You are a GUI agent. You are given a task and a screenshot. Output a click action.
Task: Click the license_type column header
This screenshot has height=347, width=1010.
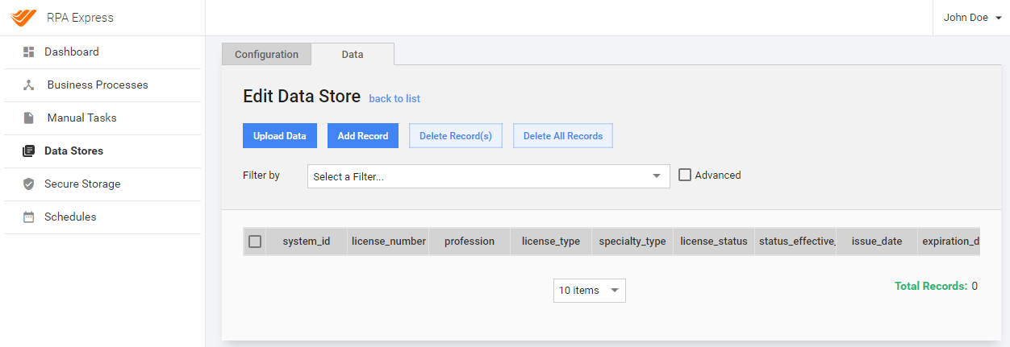[x=551, y=241]
